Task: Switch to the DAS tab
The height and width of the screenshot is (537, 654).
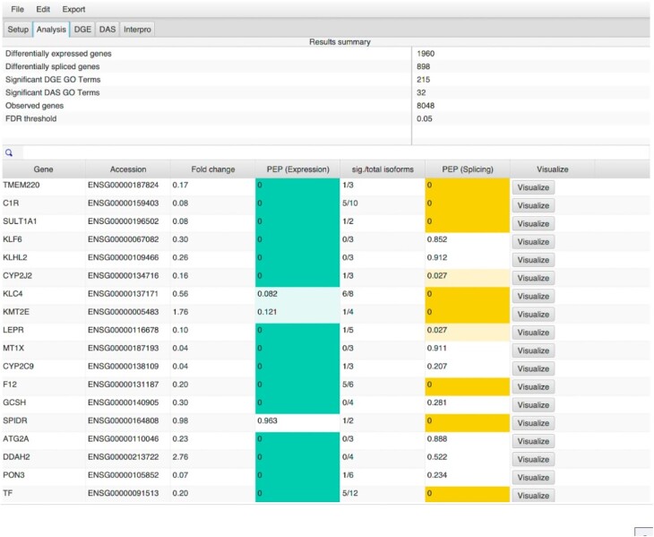Action: click(108, 30)
